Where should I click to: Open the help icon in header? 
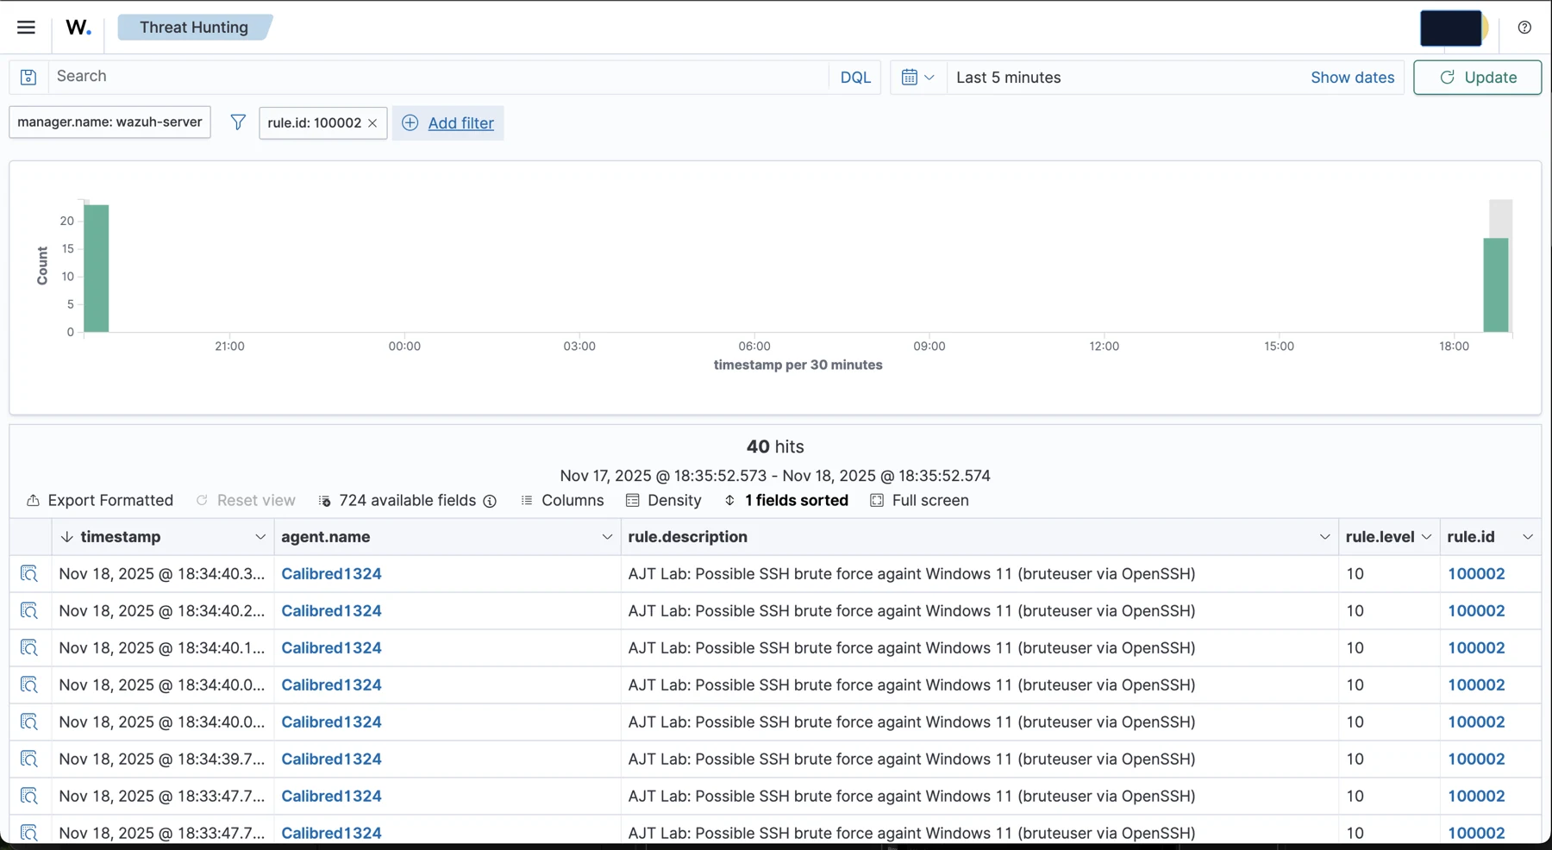(x=1524, y=28)
